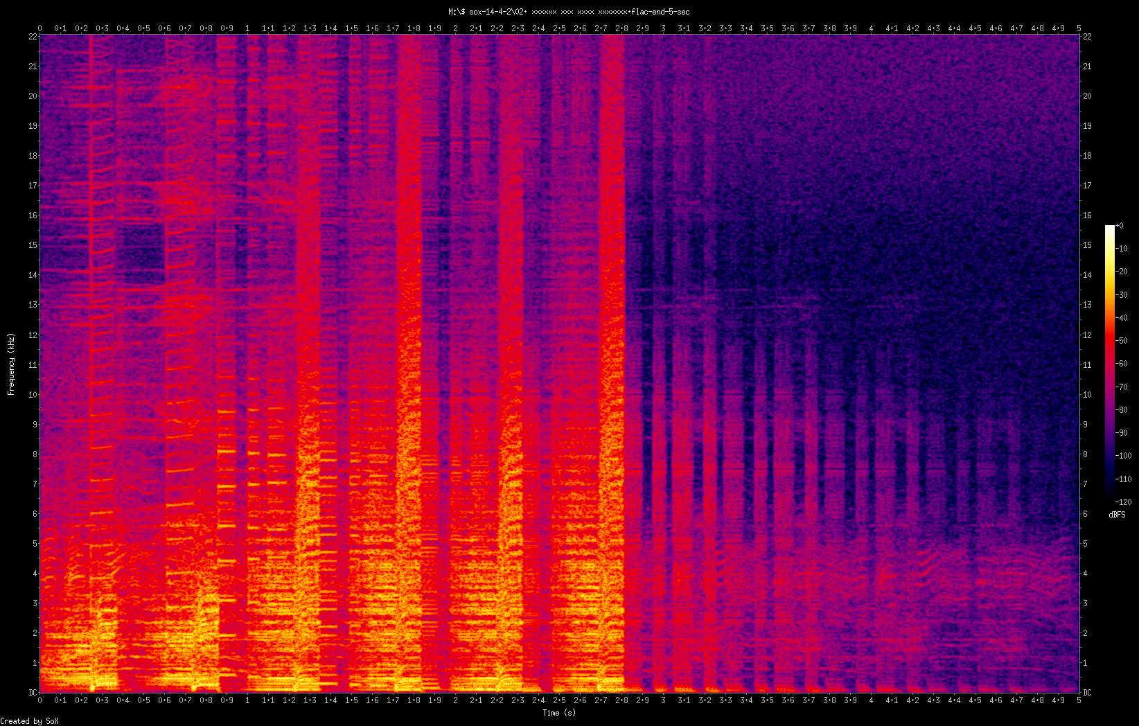
Task: Click the 'dBFS' legend label
Action: pos(1117,515)
